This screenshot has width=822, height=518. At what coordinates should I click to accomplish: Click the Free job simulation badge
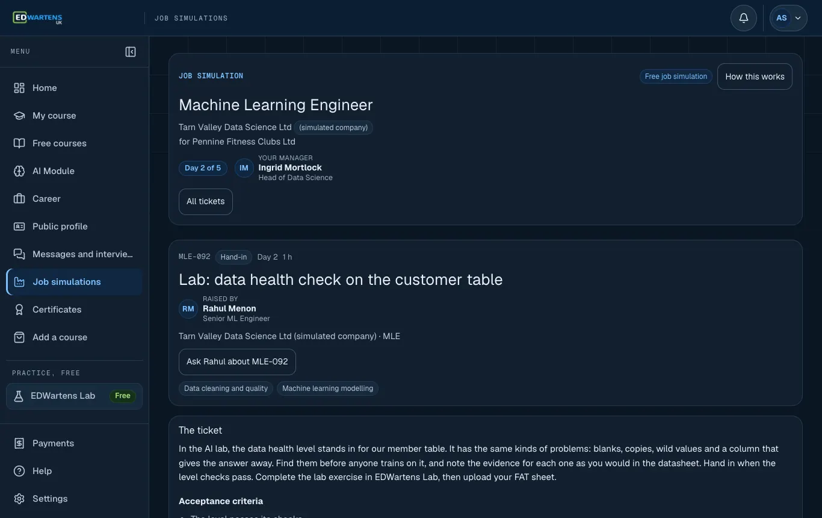point(676,76)
